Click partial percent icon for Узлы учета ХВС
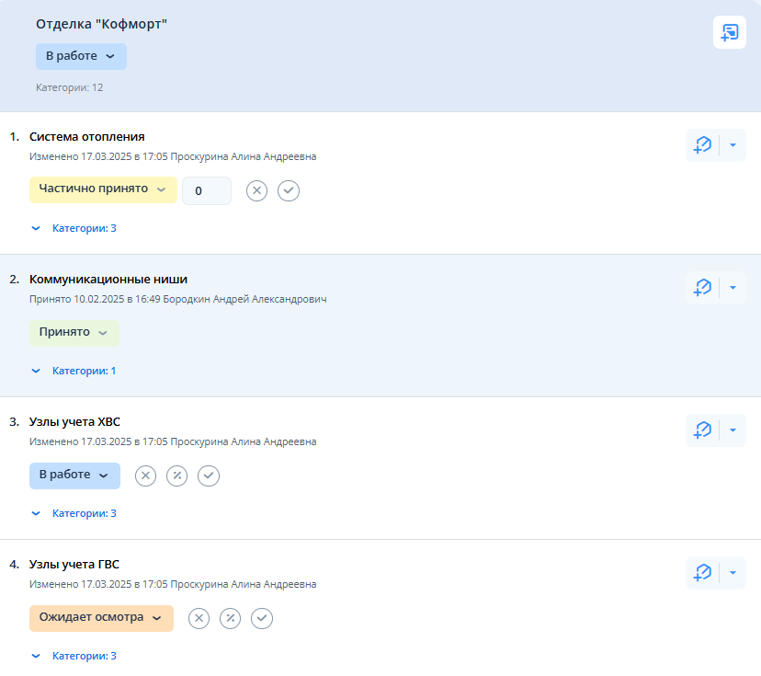Viewport: 761px width, 676px height. point(177,475)
